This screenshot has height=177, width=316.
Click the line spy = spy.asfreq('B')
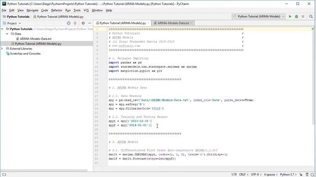point(126,104)
